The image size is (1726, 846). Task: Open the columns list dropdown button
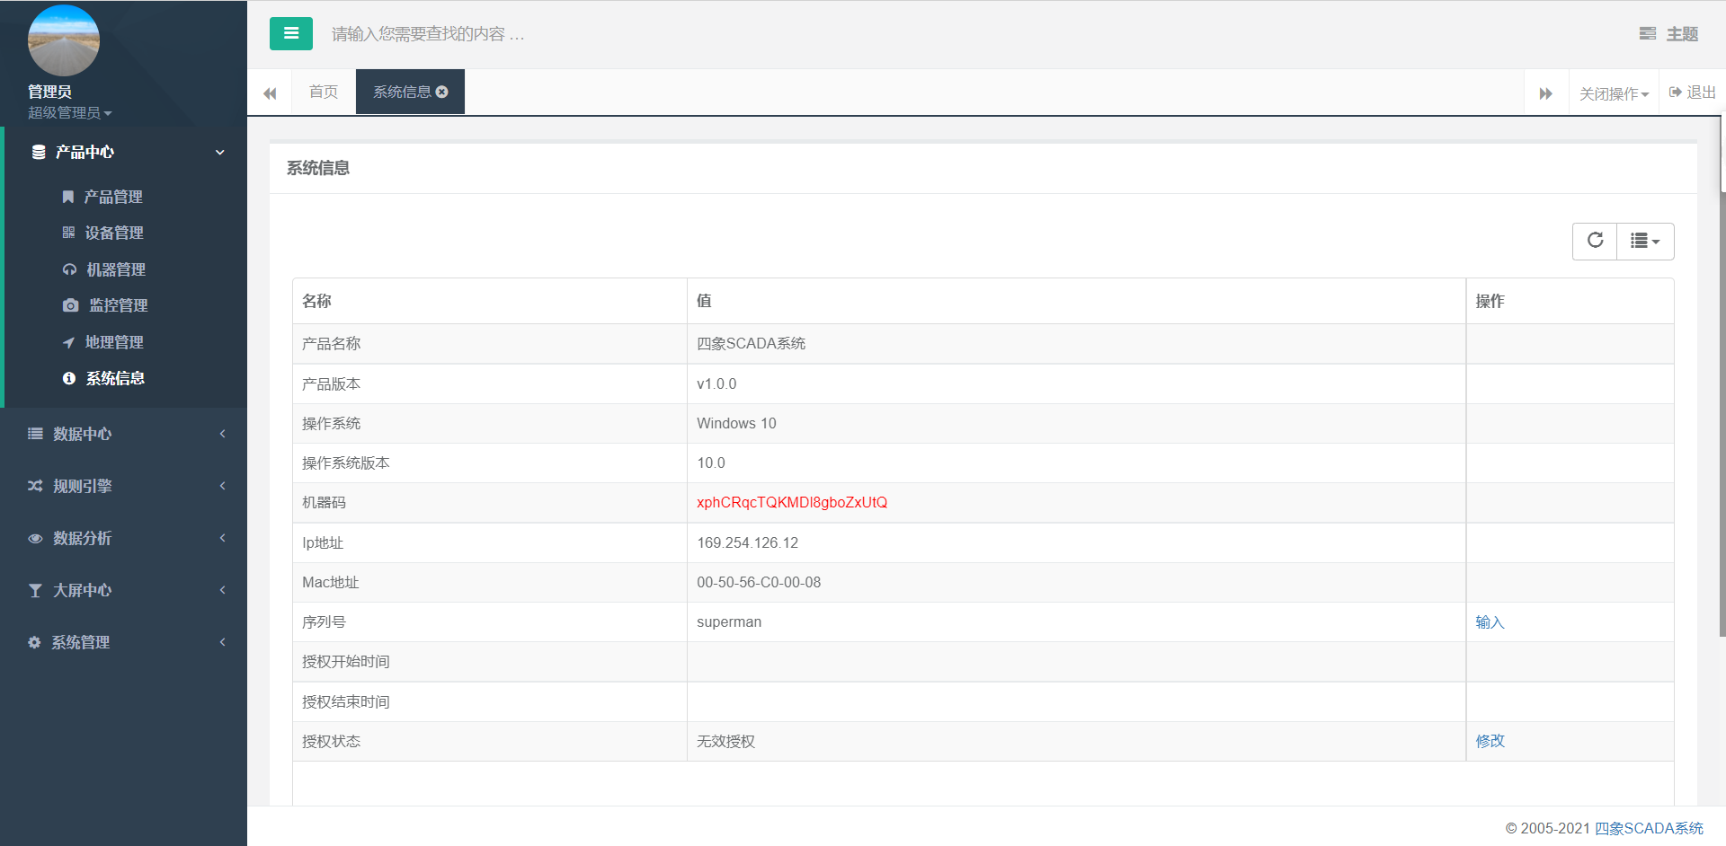tap(1645, 241)
